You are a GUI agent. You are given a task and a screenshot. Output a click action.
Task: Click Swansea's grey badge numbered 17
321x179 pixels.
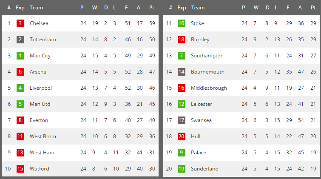click(182, 120)
